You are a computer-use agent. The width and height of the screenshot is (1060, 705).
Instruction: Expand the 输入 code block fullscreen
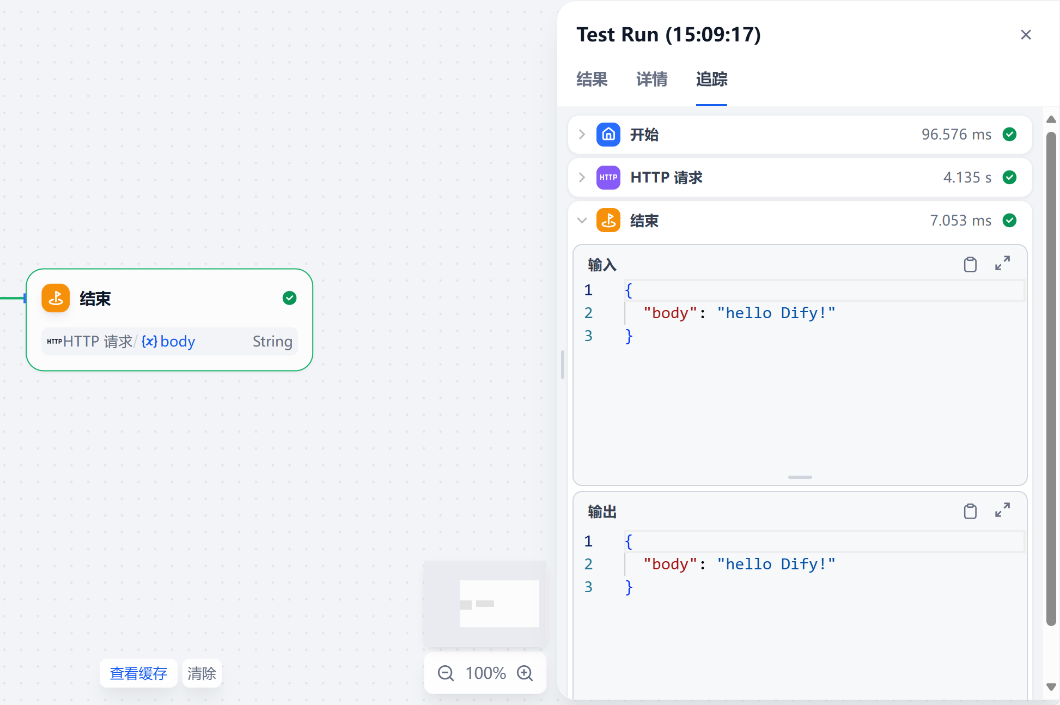[x=1002, y=264]
